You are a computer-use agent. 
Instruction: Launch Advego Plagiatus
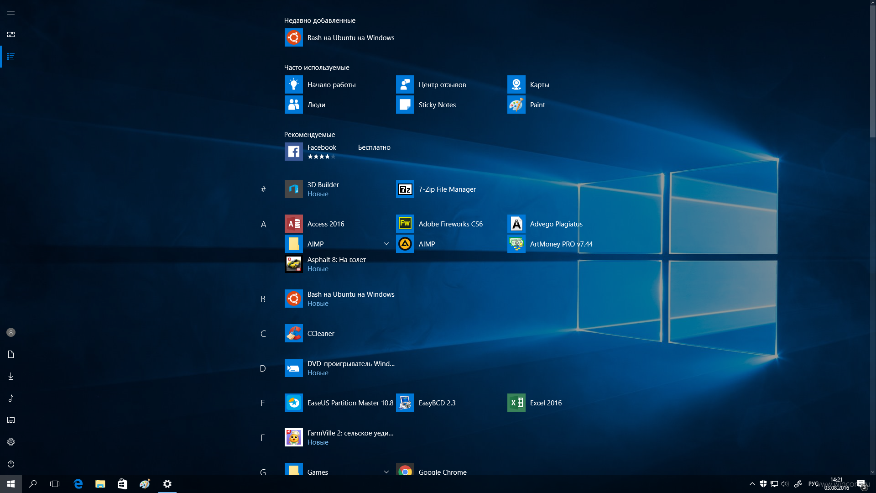pyautogui.click(x=545, y=224)
